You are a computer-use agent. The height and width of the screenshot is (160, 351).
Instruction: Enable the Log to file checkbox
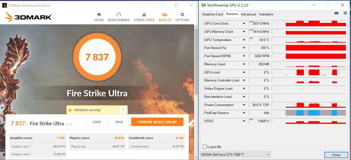(205, 147)
